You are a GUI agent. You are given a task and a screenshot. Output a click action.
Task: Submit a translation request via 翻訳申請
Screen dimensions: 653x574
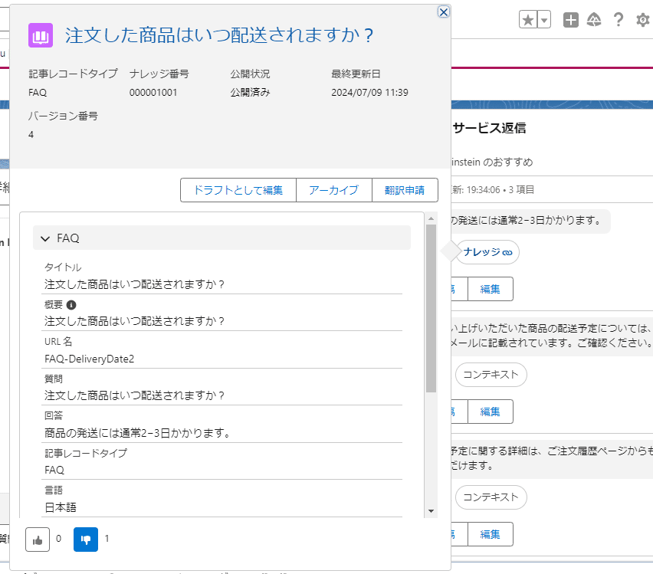point(405,189)
